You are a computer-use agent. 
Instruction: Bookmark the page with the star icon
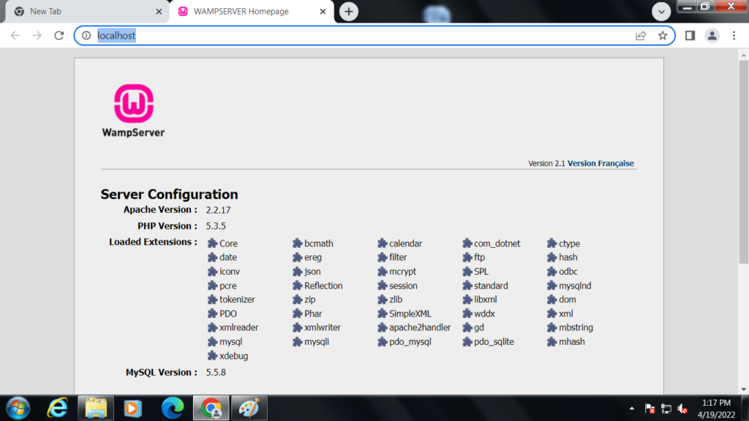point(663,35)
